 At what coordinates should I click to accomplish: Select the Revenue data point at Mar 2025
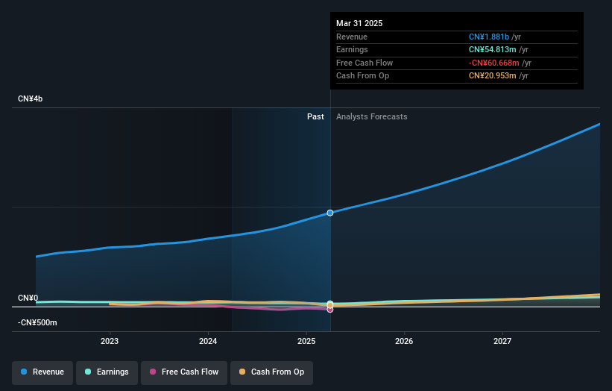330,213
